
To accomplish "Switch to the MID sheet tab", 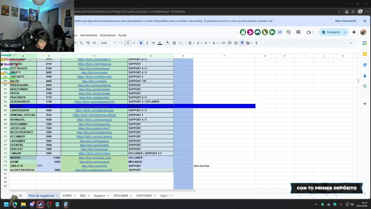I will pyautogui.click(x=83, y=196).
